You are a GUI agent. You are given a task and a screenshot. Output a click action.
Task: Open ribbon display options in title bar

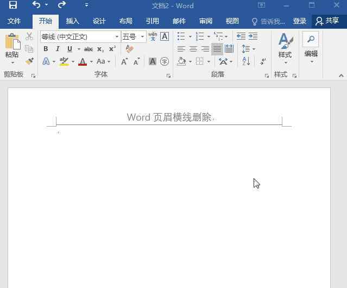coord(261,5)
